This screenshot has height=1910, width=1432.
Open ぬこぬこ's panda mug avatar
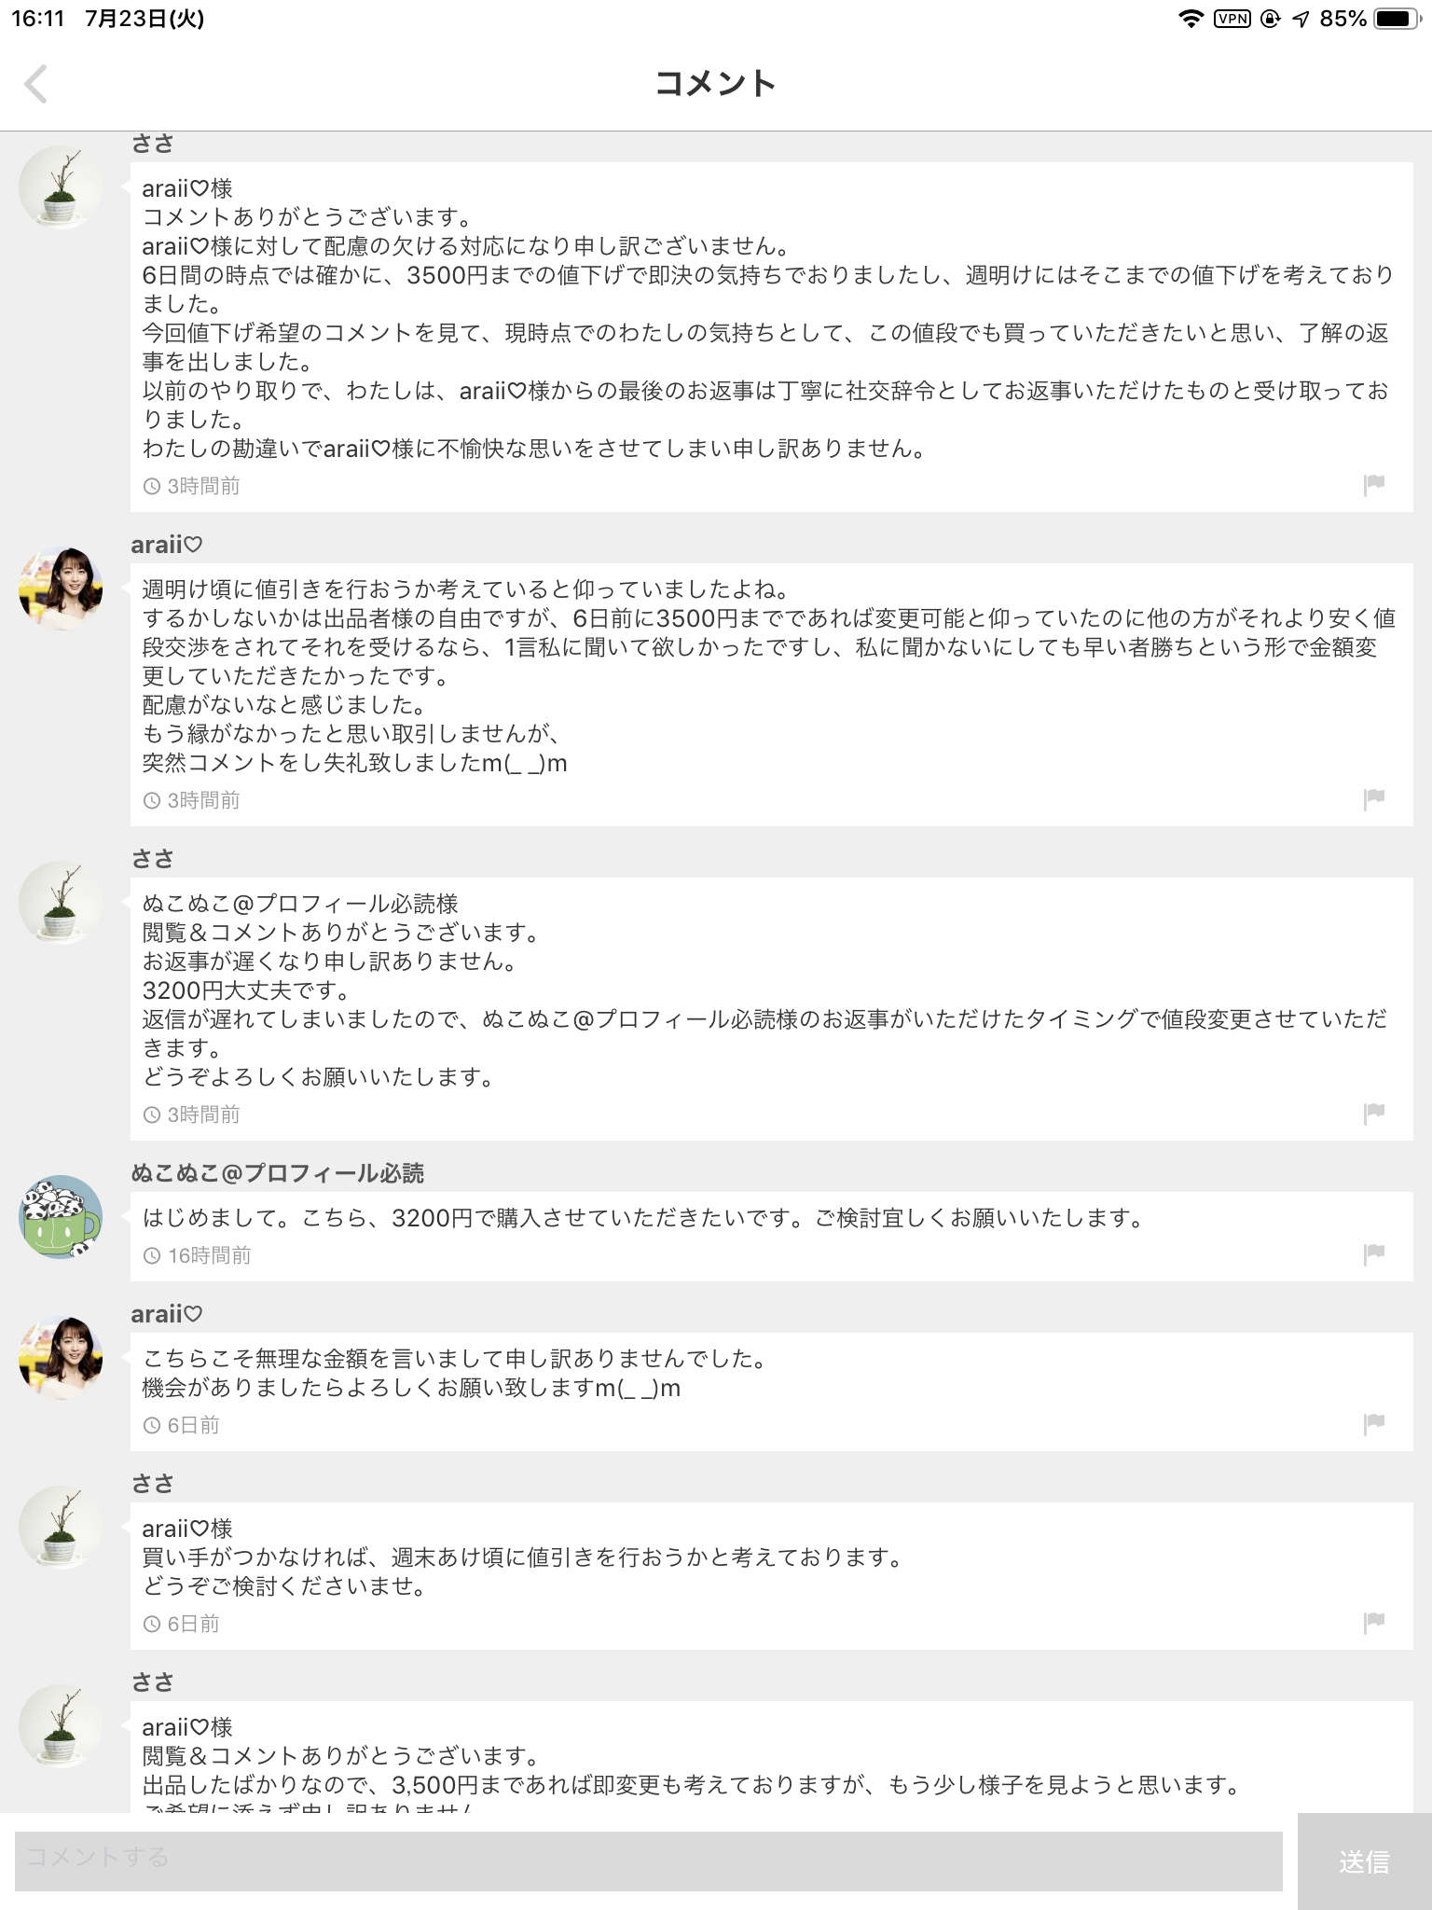pos(61,1217)
